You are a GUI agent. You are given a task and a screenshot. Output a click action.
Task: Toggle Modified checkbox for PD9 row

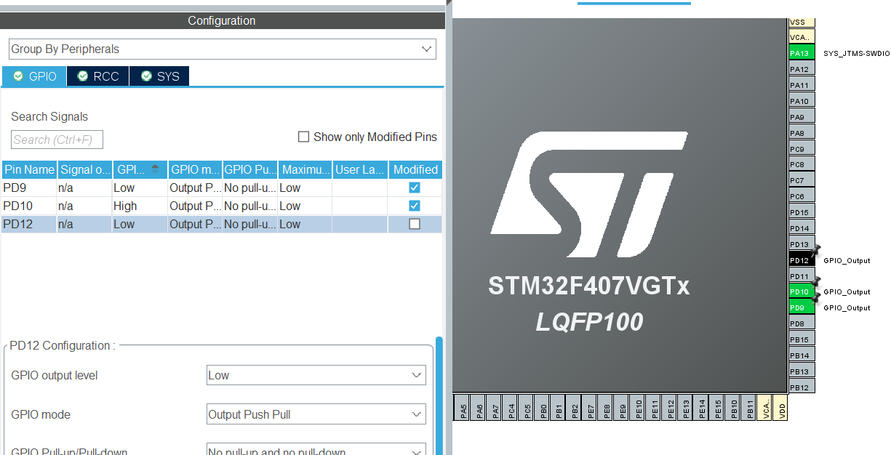(x=415, y=188)
